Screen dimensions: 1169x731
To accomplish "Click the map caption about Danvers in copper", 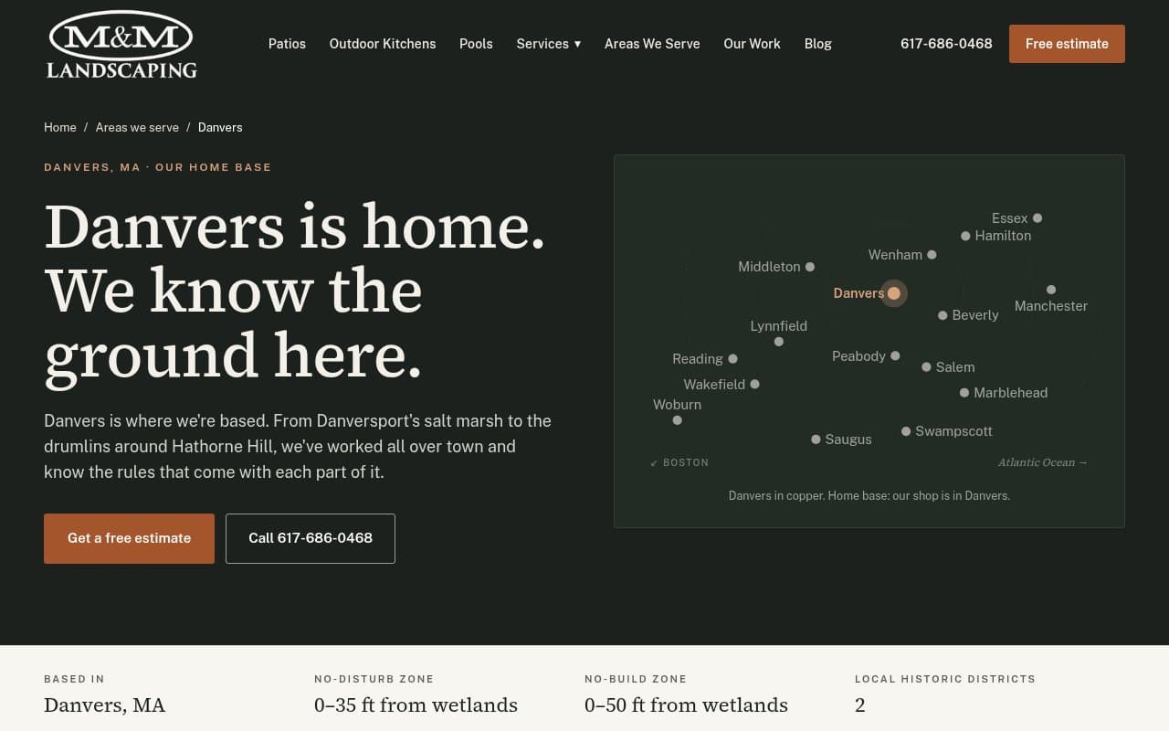I will click(x=869, y=495).
